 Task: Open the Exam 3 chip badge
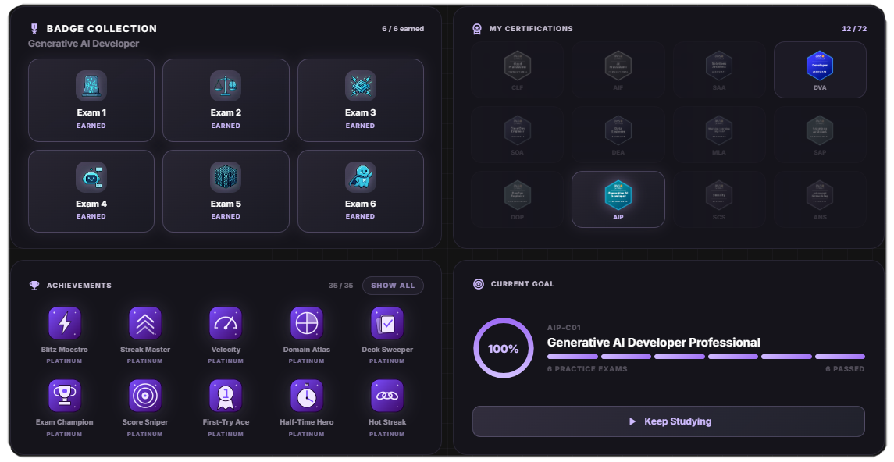pyautogui.click(x=361, y=100)
